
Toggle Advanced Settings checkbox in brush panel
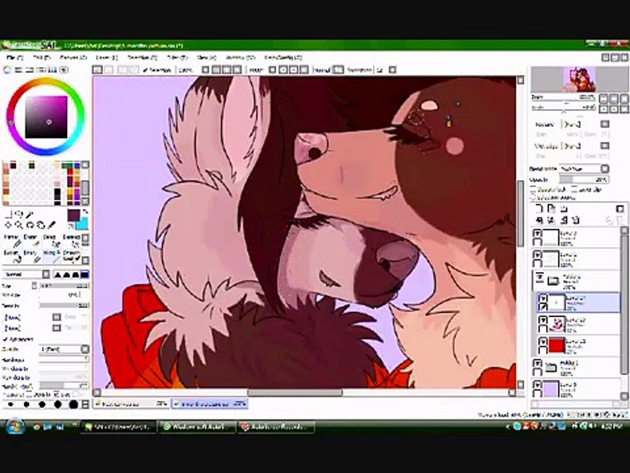5,339
